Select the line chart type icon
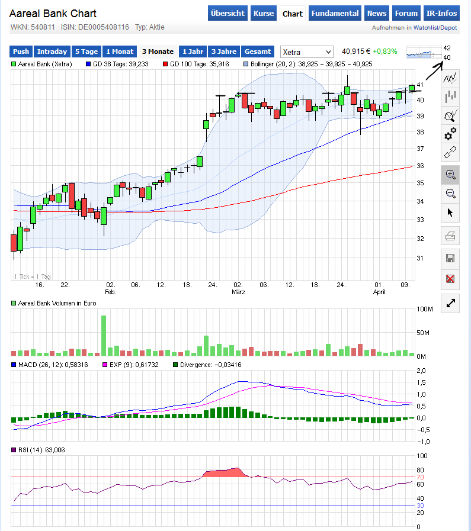This screenshot has height=531, width=471. coord(450,79)
